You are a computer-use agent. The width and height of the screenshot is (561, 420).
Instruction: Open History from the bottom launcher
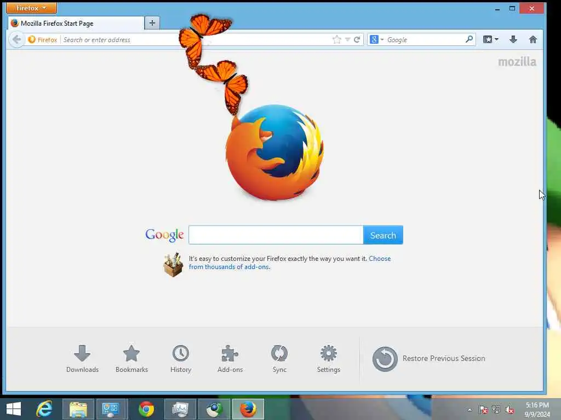click(181, 359)
